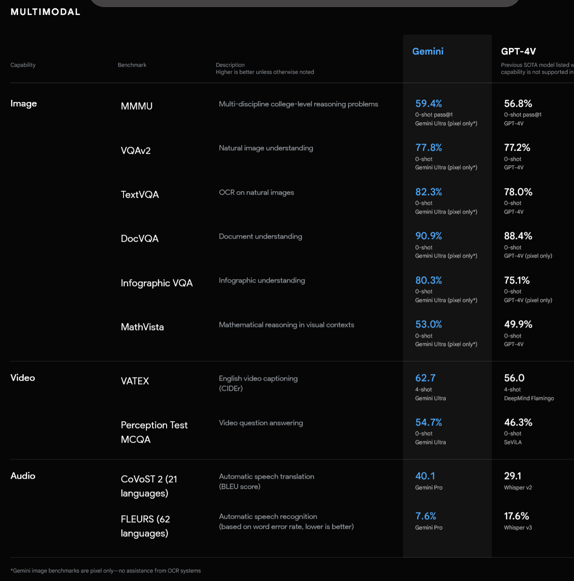Click 'Mathematical reasoning in visual contexts' description
This screenshot has height=581, width=574.
coord(287,325)
